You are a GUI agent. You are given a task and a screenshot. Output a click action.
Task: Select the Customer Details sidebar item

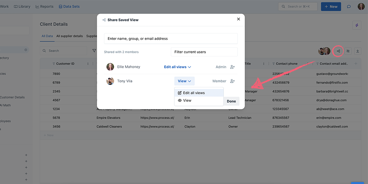tap(12, 97)
